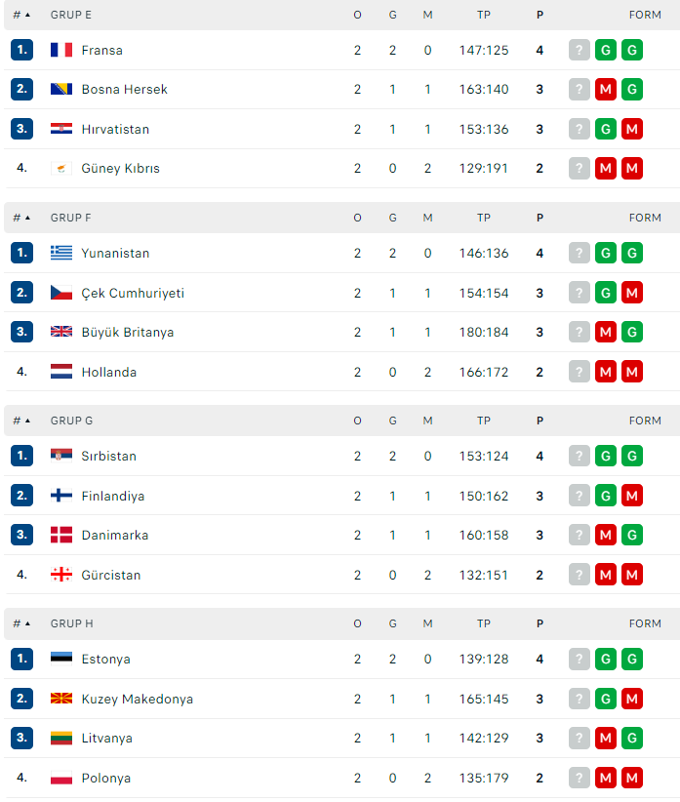Screen dimensions: 680x802
Task: Click Hırvatistan's green G form badge
Action: coord(606,129)
